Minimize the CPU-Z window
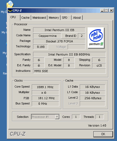Image resolution: width=117 pixels, height=141 pixels. [x=102, y=11]
